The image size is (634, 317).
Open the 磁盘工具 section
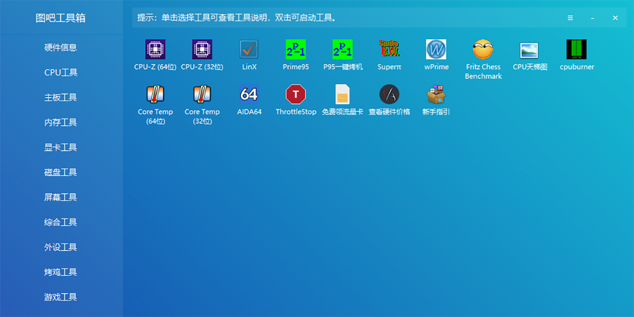(61, 172)
